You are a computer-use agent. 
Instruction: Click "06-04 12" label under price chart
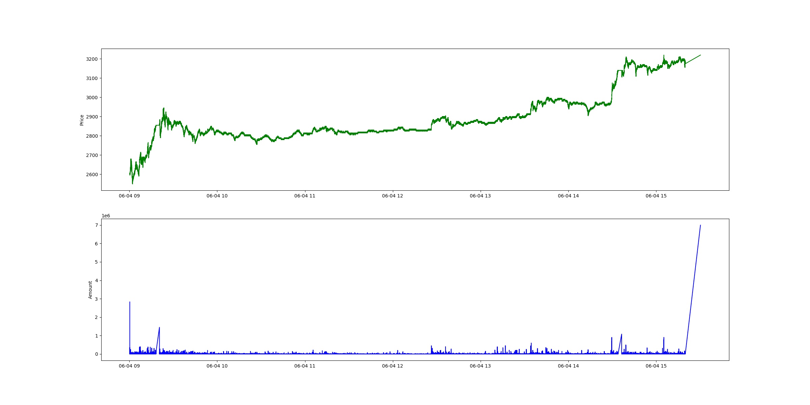(x=393, y=196)
